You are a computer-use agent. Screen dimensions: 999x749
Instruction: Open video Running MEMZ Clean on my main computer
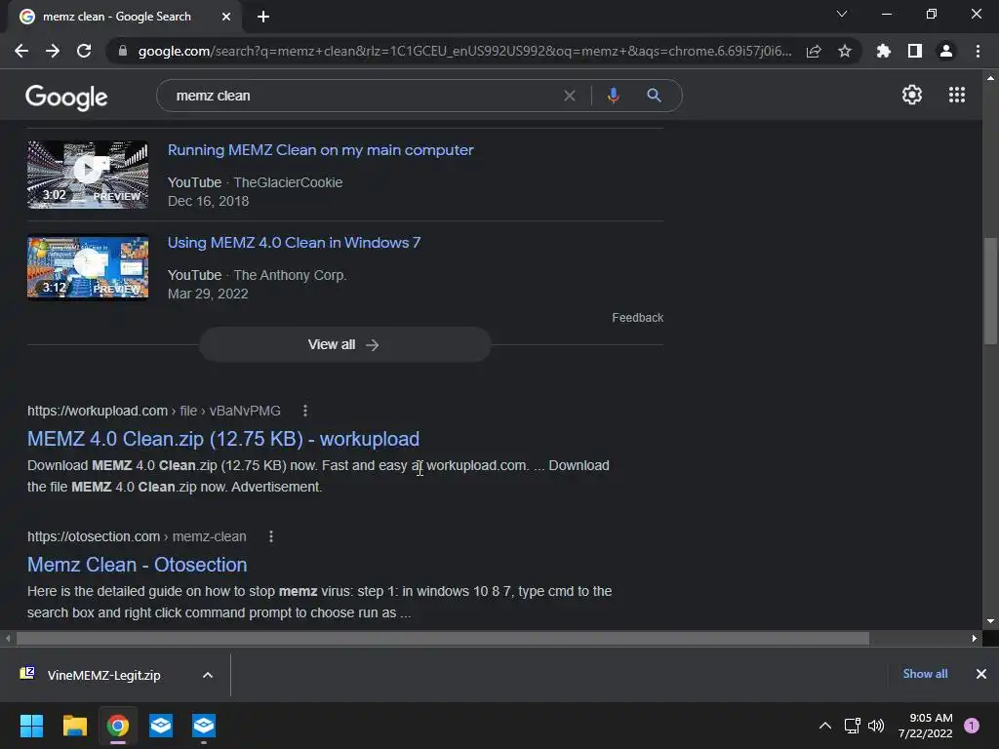pyautogui.click(x=320, y=150)
